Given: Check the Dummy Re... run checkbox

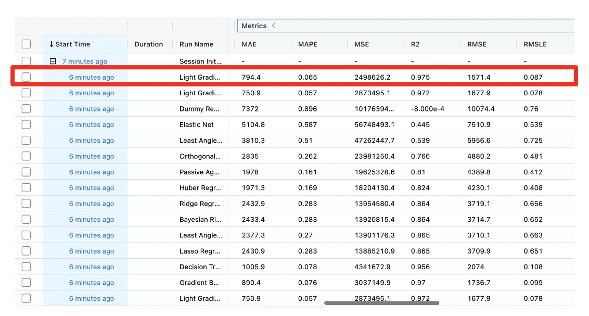Looking at the screenshot, I should tap(27, 109).
